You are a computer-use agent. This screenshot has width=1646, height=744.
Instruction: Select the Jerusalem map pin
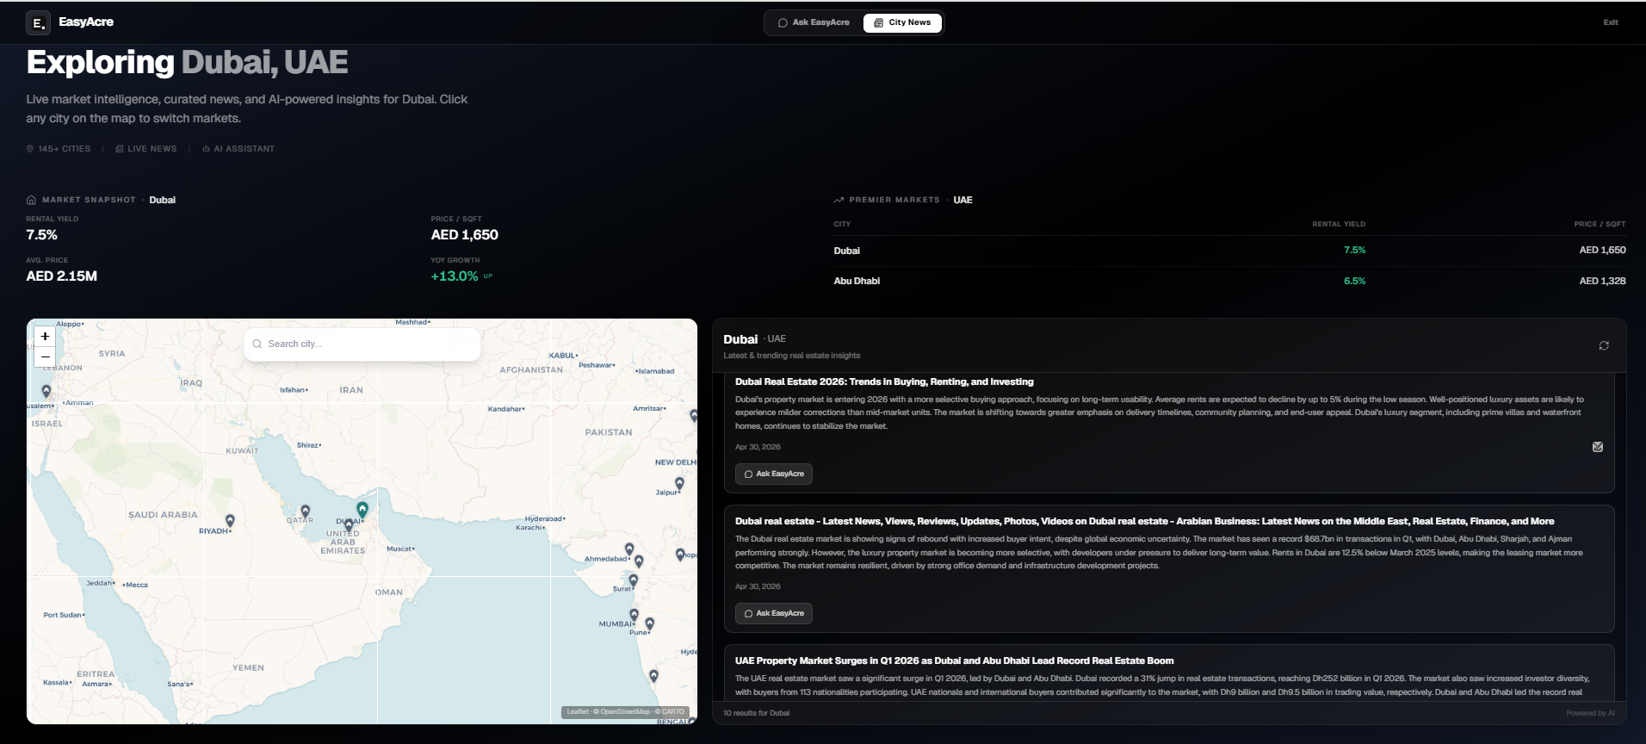[46, 391]
